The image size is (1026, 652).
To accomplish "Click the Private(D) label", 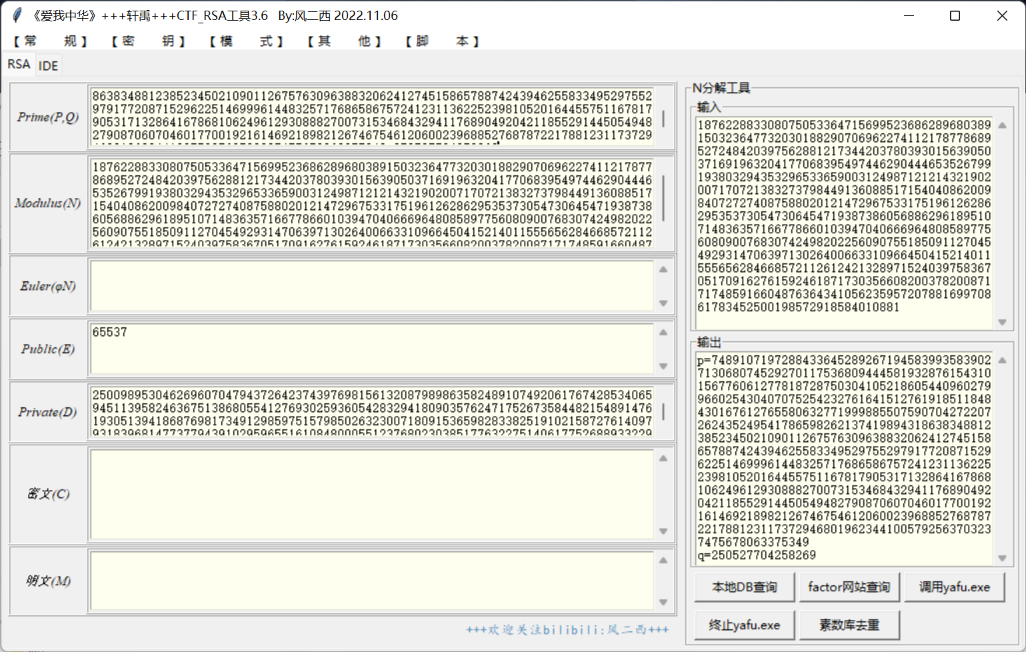I will coord(48,412).
